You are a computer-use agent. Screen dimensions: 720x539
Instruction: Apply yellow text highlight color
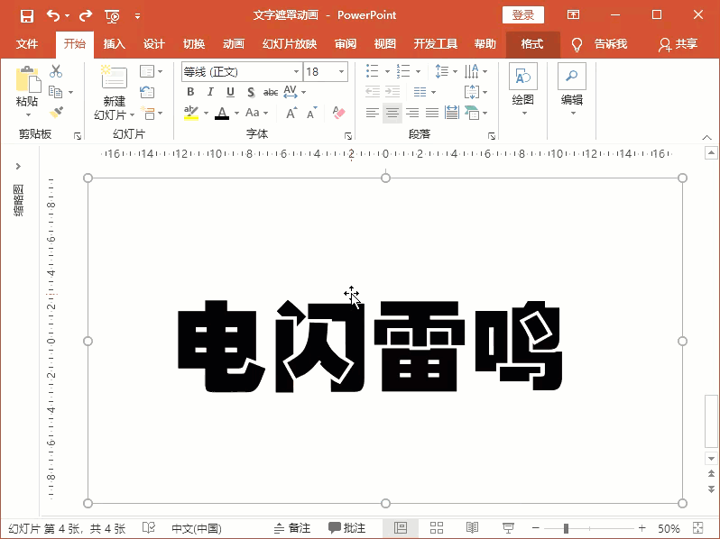191,113
